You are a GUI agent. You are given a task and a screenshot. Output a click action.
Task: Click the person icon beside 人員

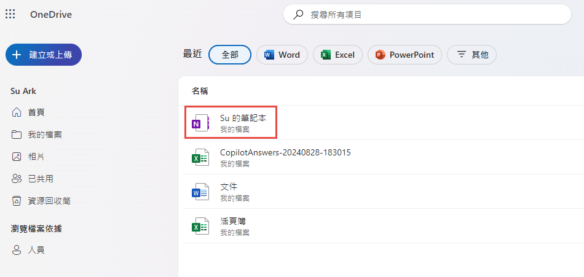(17, 250)
